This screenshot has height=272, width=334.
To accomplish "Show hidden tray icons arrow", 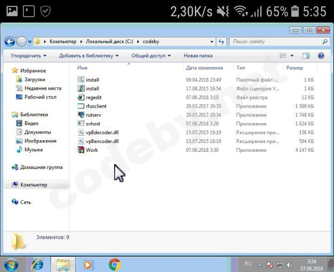I will click(259, 265).
